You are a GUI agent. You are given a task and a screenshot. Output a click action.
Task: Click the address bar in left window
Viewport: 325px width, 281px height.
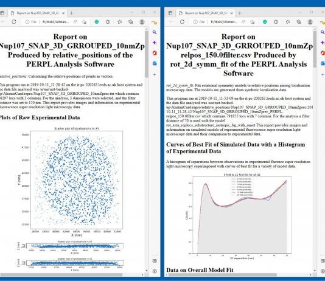(55, 22)
